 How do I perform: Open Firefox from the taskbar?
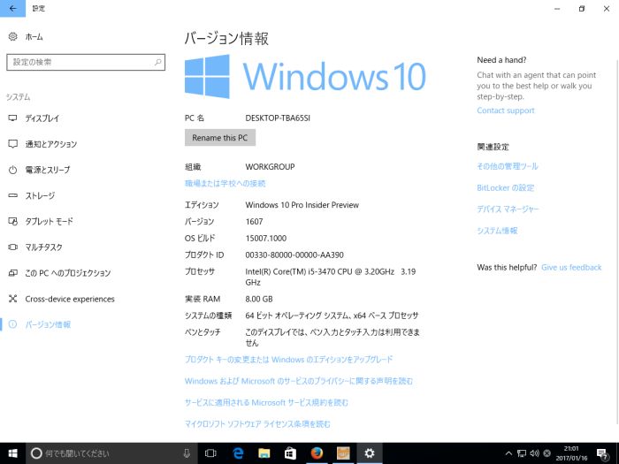coord(317,453)
